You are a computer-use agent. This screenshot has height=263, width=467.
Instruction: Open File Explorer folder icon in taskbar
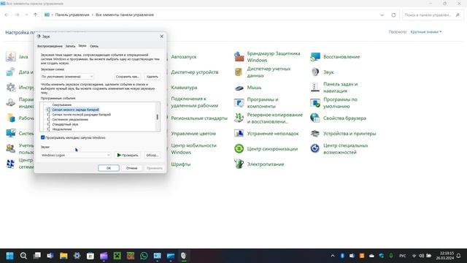tap(63, 256)
